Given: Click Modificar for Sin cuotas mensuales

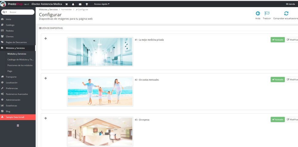Looking at the screenshot, I should click(292, 79).
